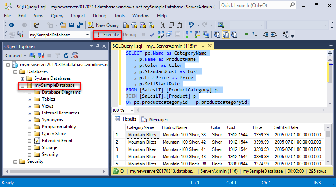Click the MDX query icon
336x187 pixels.
point(134,25)
